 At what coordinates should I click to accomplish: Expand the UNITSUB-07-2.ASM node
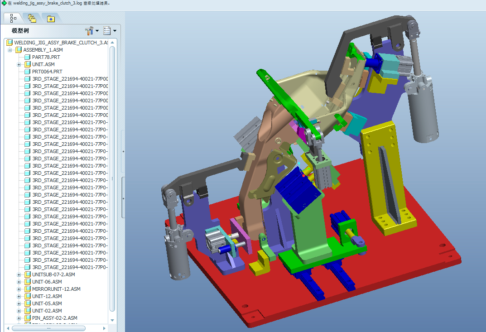click(x=19, y=274)
